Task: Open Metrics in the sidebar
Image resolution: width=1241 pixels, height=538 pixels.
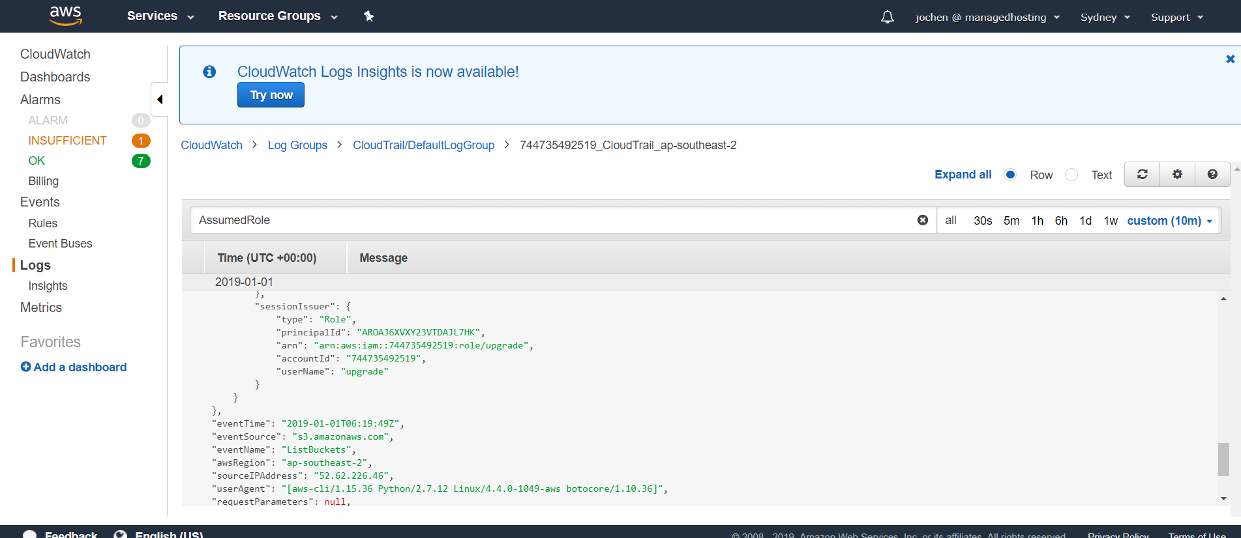Action: click(x=40, y=307)
